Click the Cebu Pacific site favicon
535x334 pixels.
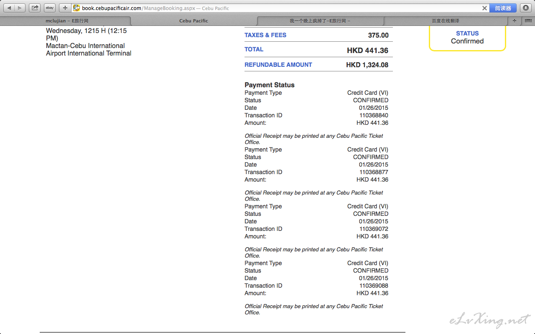pos(76,8)
